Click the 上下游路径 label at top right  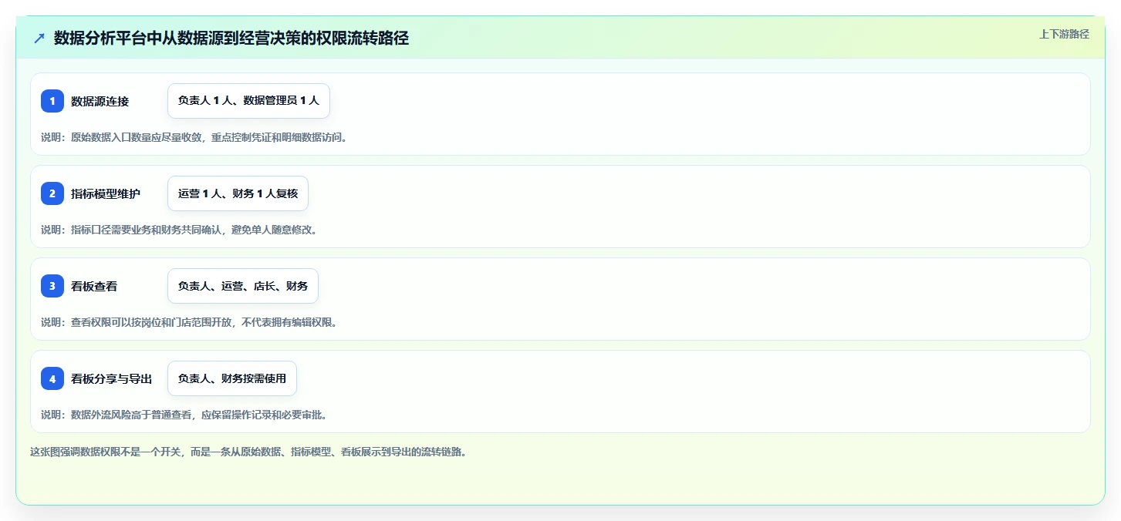[1064, 34]
